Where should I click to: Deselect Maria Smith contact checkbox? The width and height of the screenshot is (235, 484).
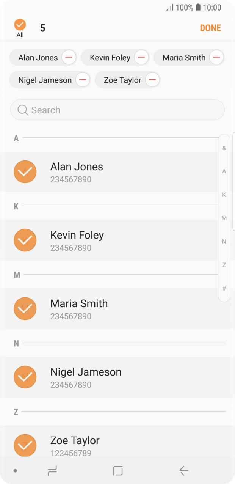point(25,309)
